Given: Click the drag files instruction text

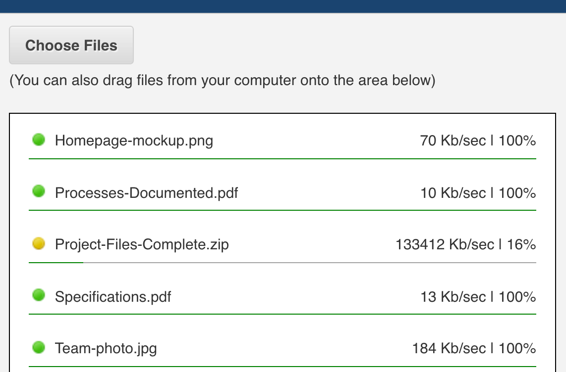Looking at the screenshot, I should tap(223, 80).
